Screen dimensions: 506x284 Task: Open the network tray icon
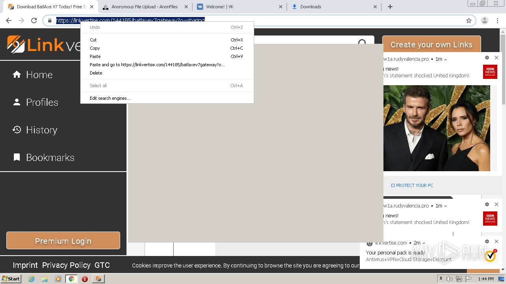[459, 279]
